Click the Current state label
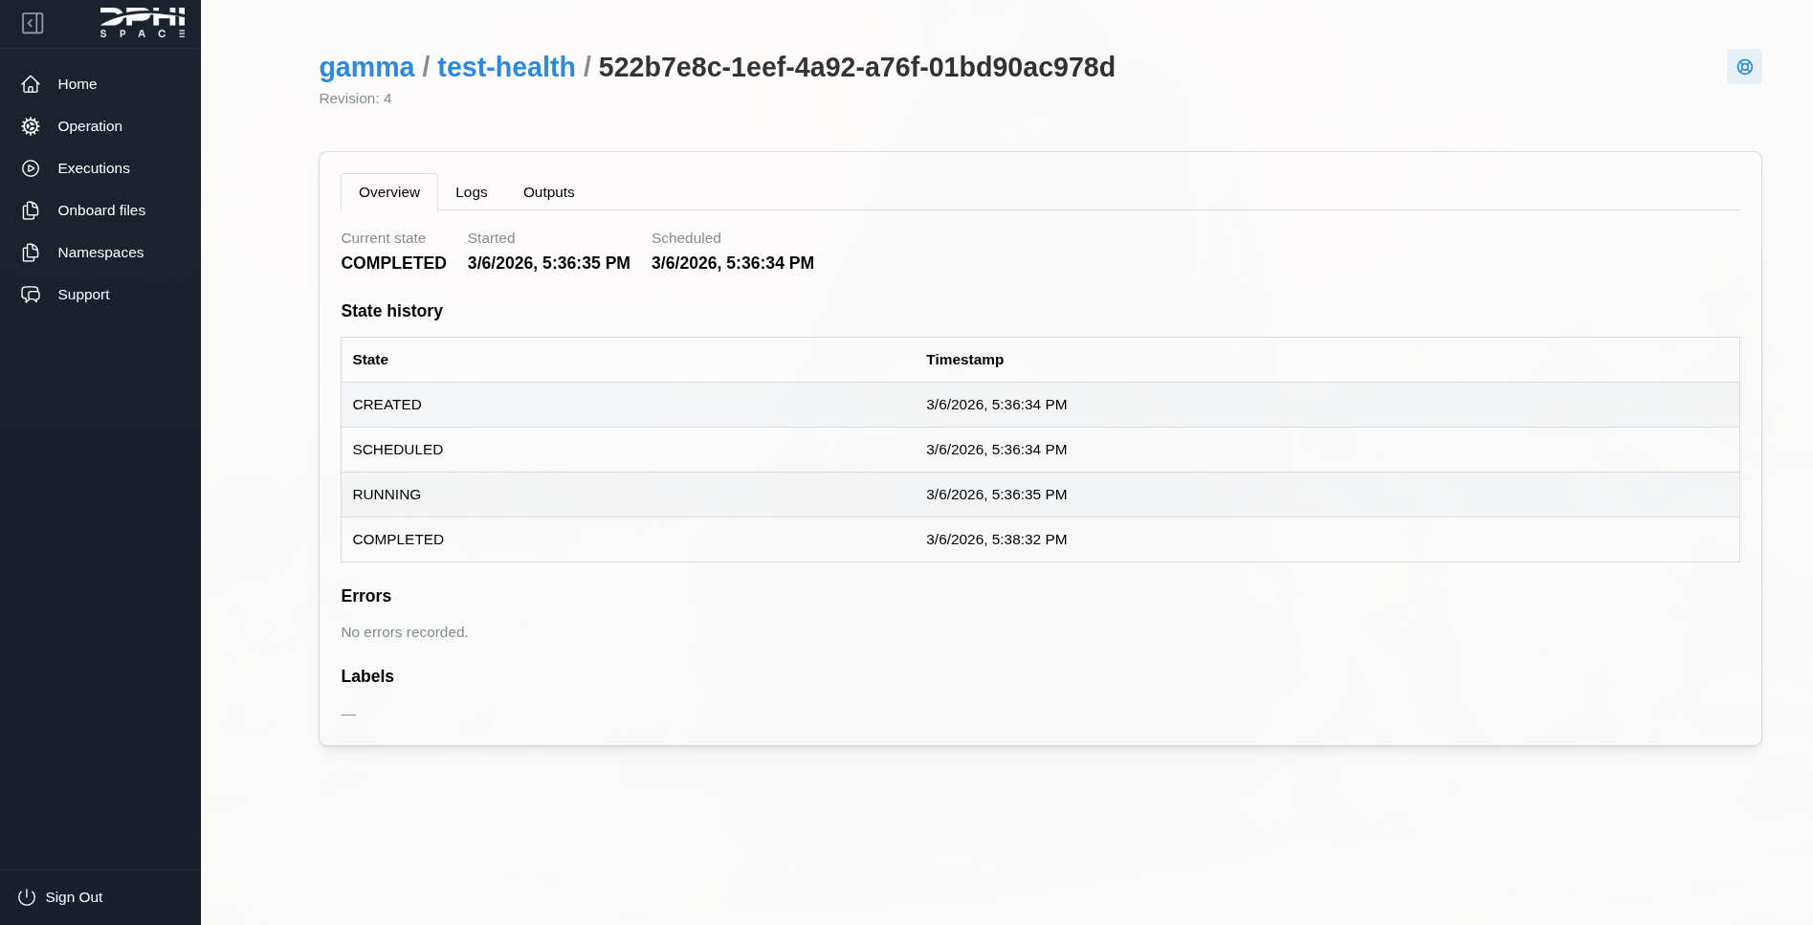Screen dimensions: 1813x925 (x=384, y=238)
